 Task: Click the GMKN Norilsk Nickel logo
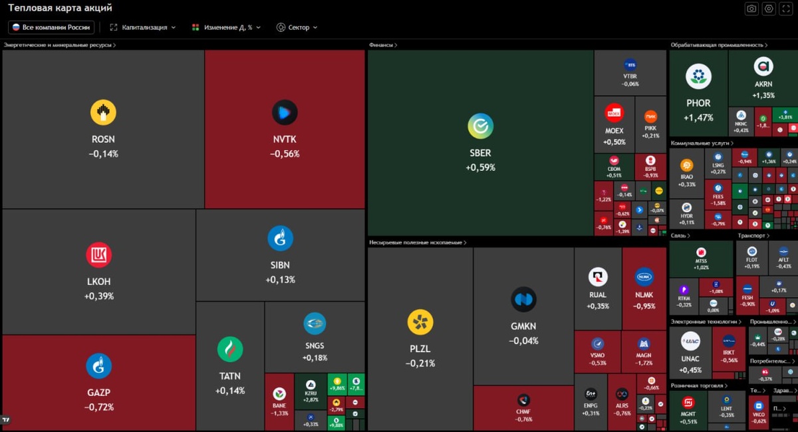point(523,300)
